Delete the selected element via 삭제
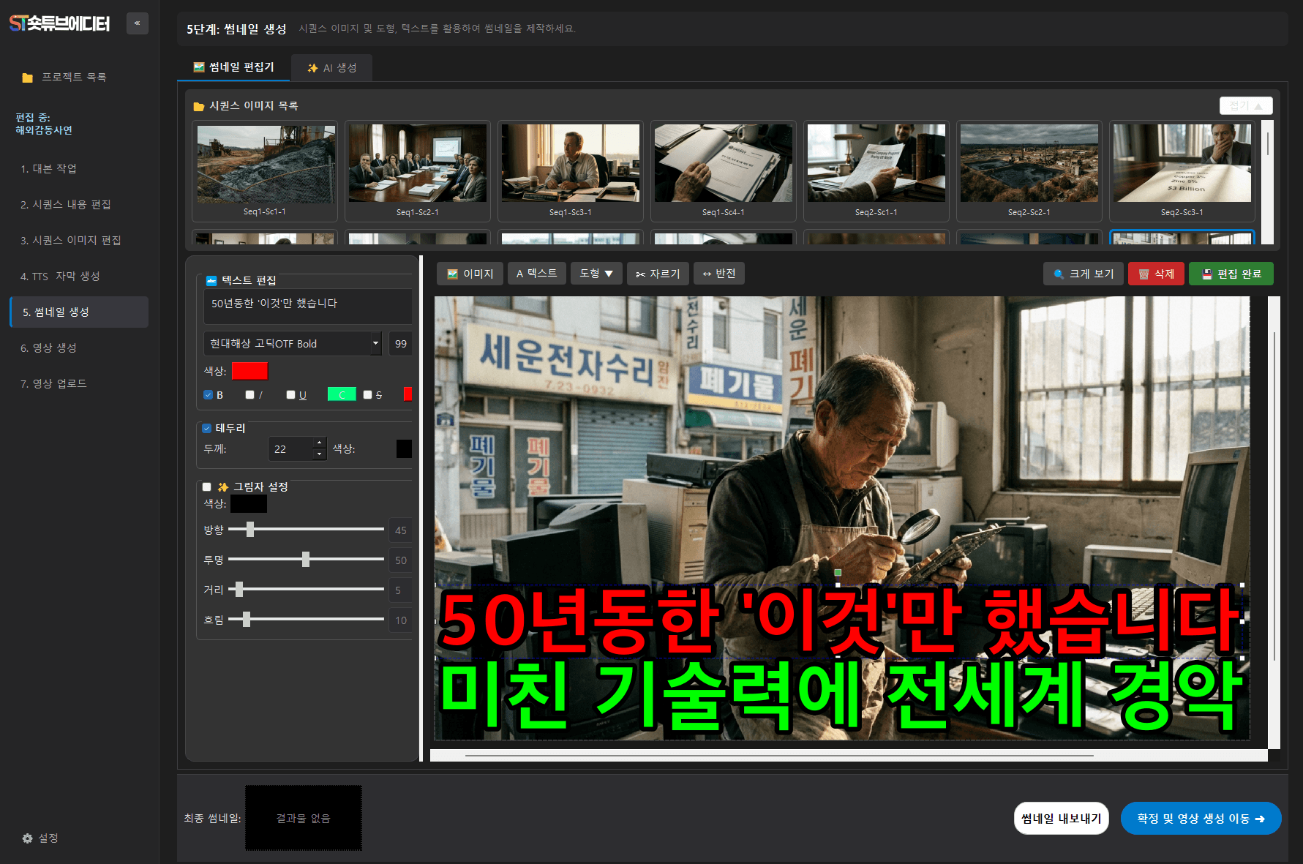 tap(1156, 273)
